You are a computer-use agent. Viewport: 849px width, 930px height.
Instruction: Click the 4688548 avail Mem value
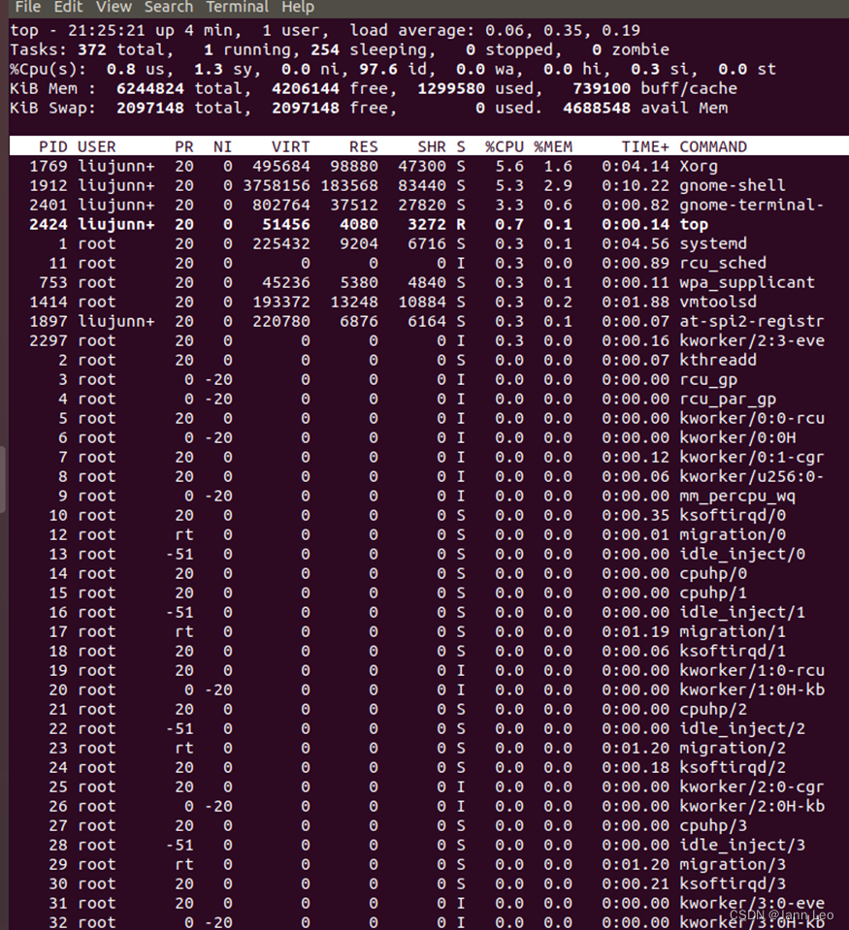[597, 108]
